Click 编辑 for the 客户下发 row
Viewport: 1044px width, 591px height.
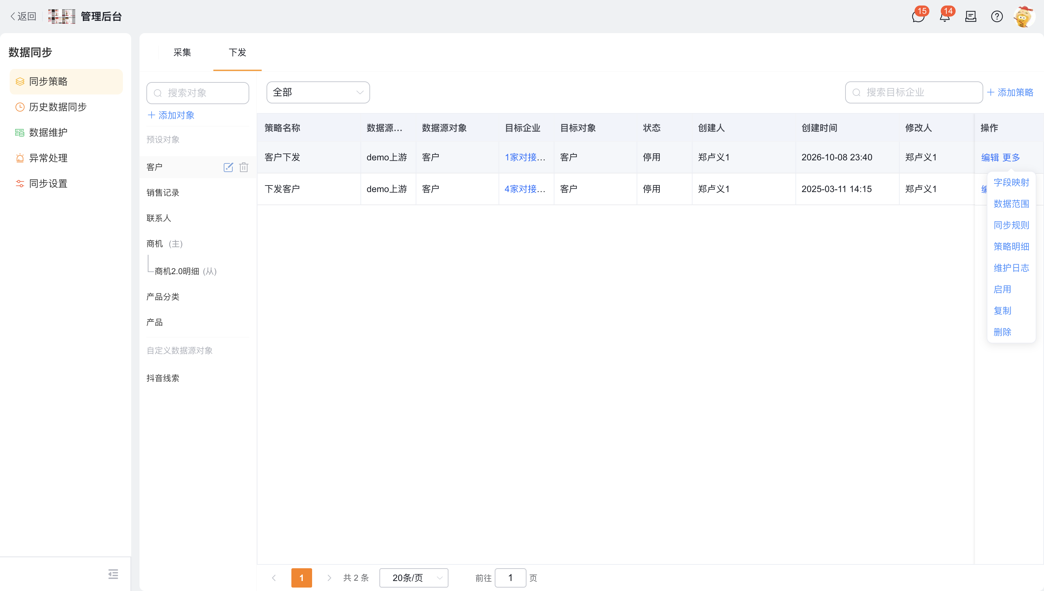[x=990, y=158]
